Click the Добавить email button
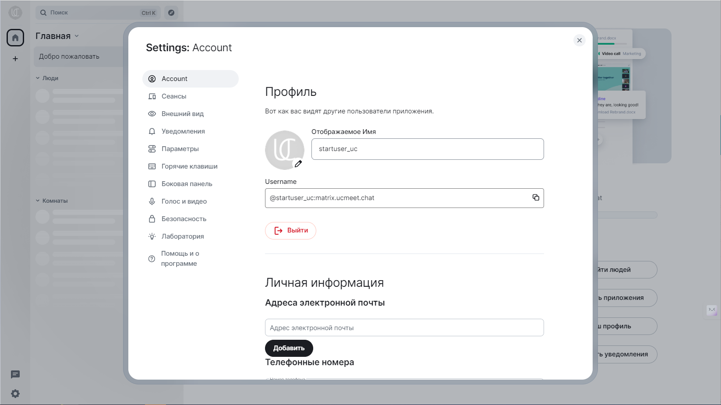The image size is (721, 405). click(289, 348)
